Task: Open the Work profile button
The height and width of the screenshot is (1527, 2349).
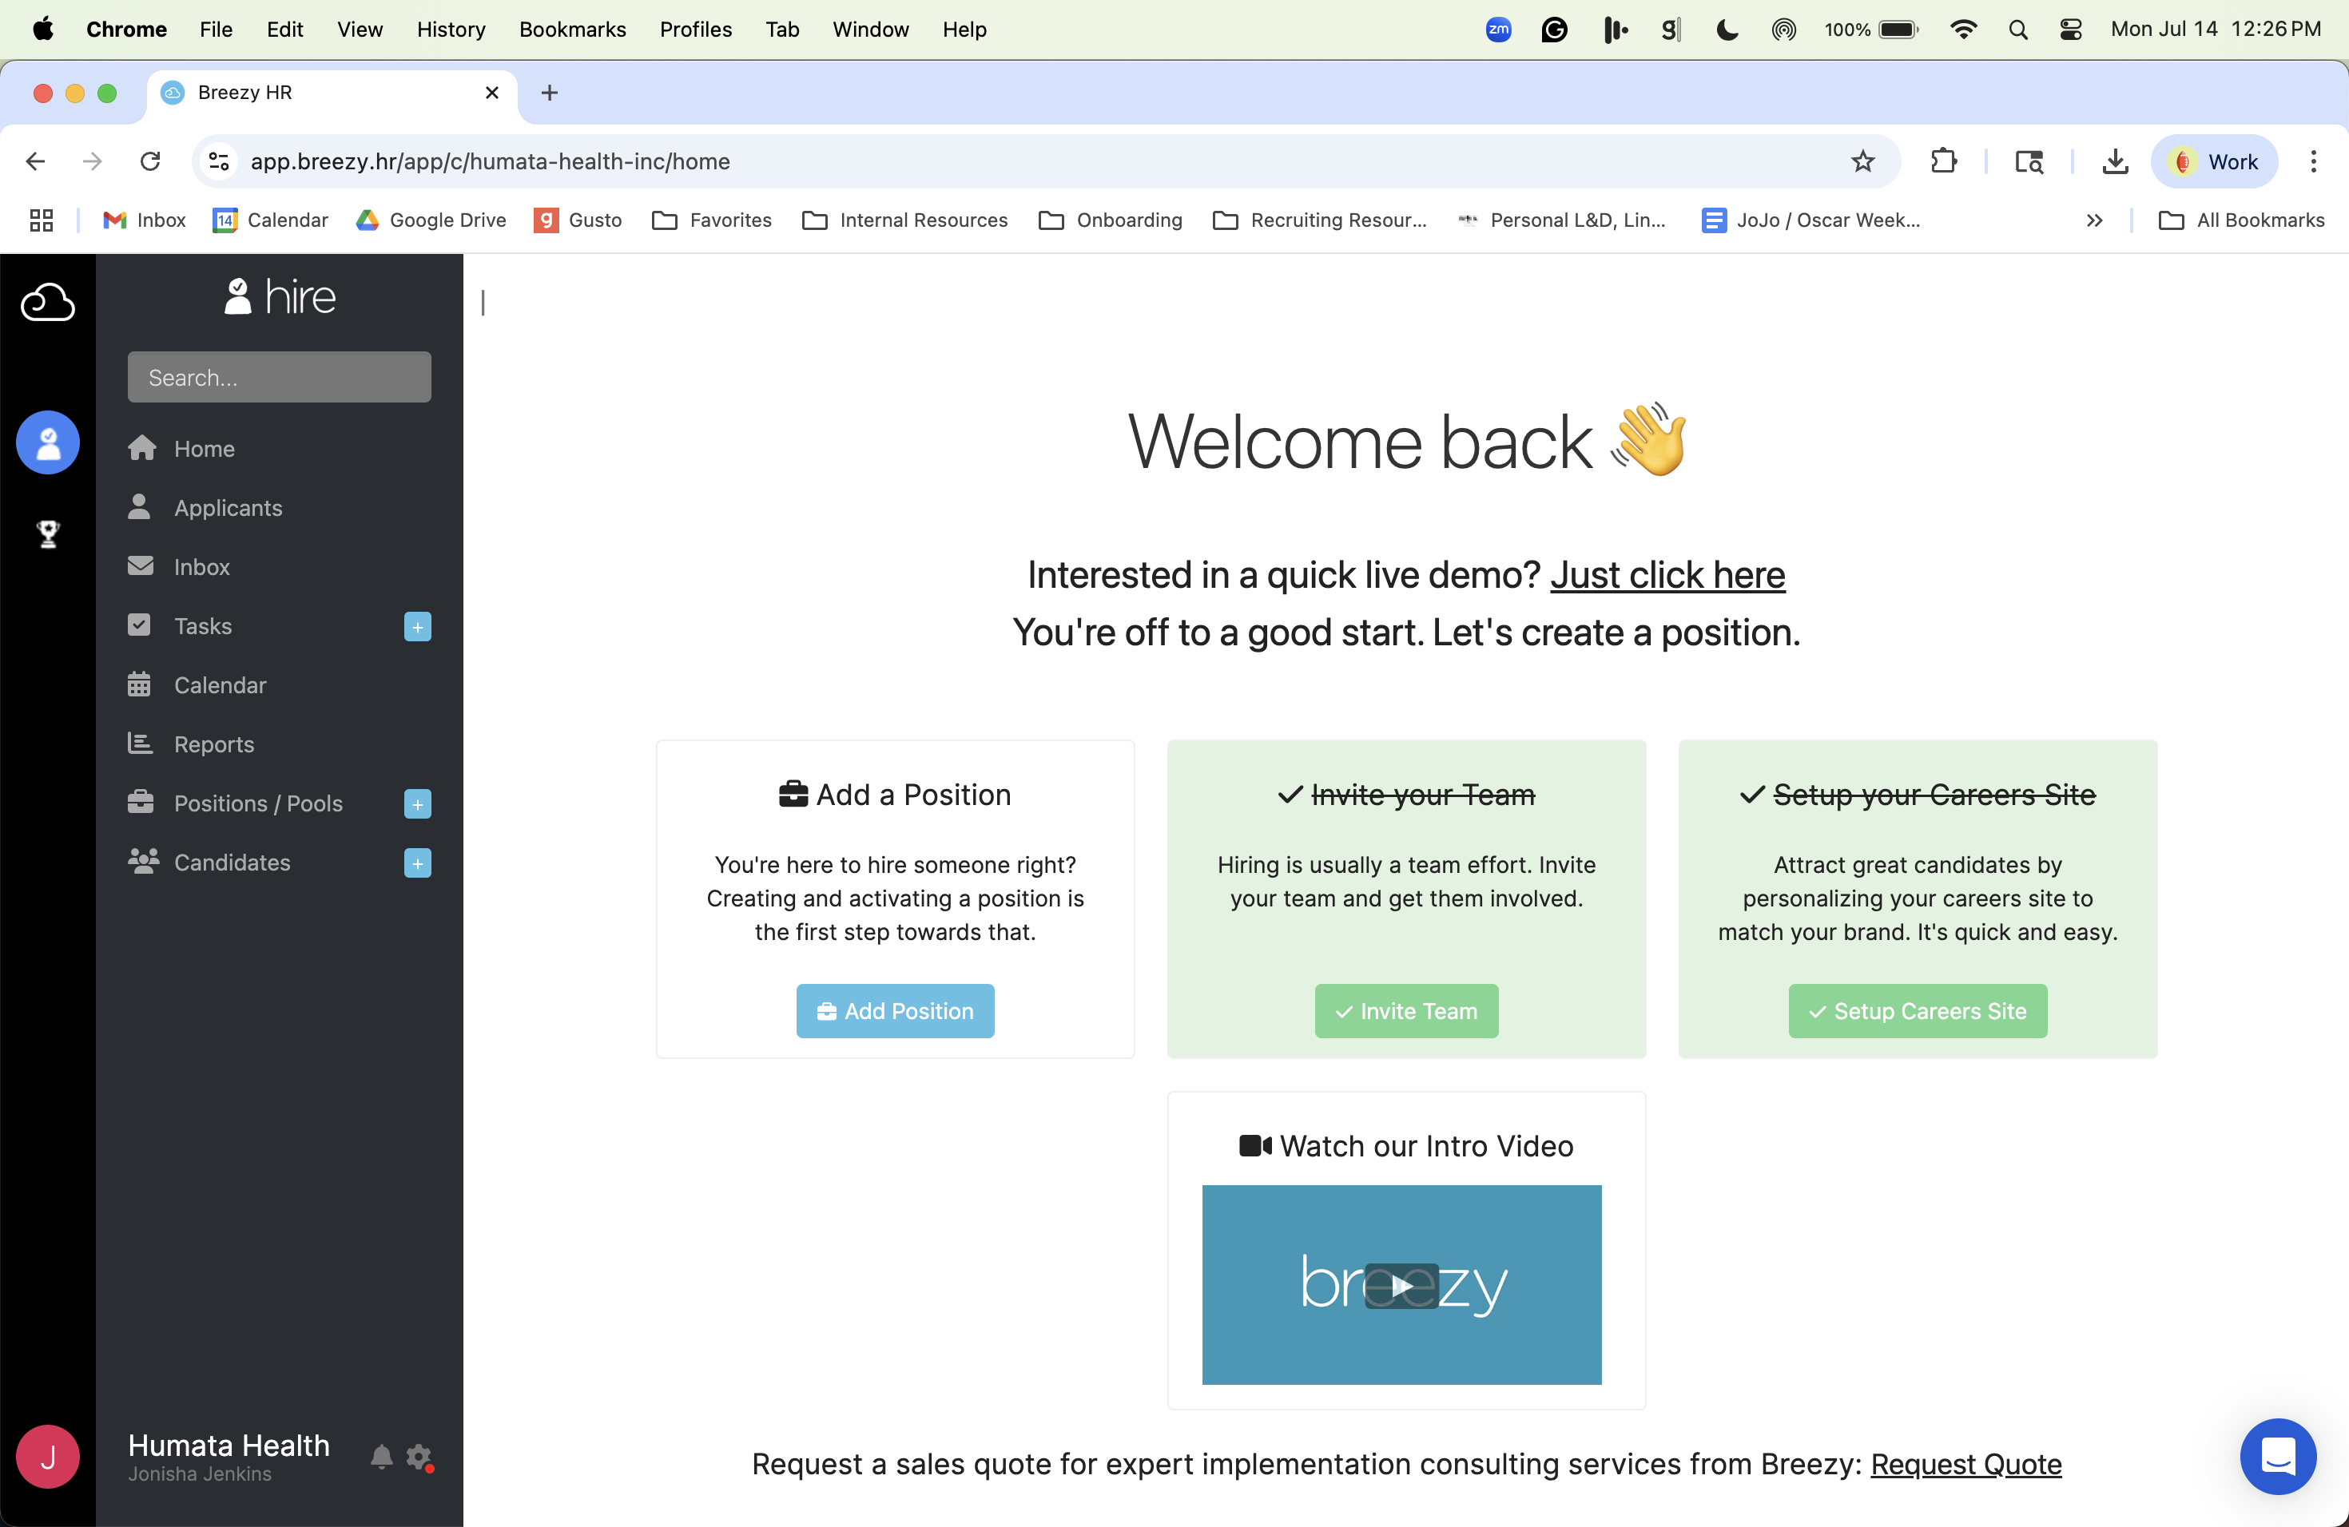Action: coord(2215,162)
